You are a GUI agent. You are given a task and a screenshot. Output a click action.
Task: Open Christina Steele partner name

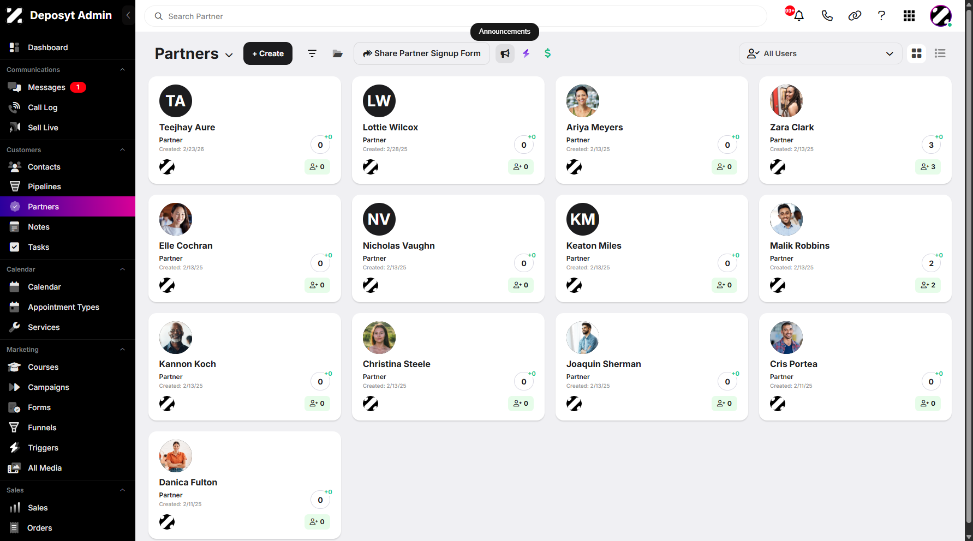[397, 364]
